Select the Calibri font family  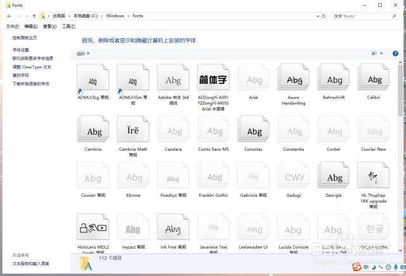click(374, 77)
